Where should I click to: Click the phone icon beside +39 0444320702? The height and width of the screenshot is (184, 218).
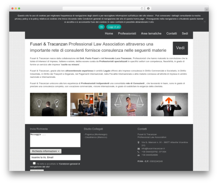coord(138,152)
